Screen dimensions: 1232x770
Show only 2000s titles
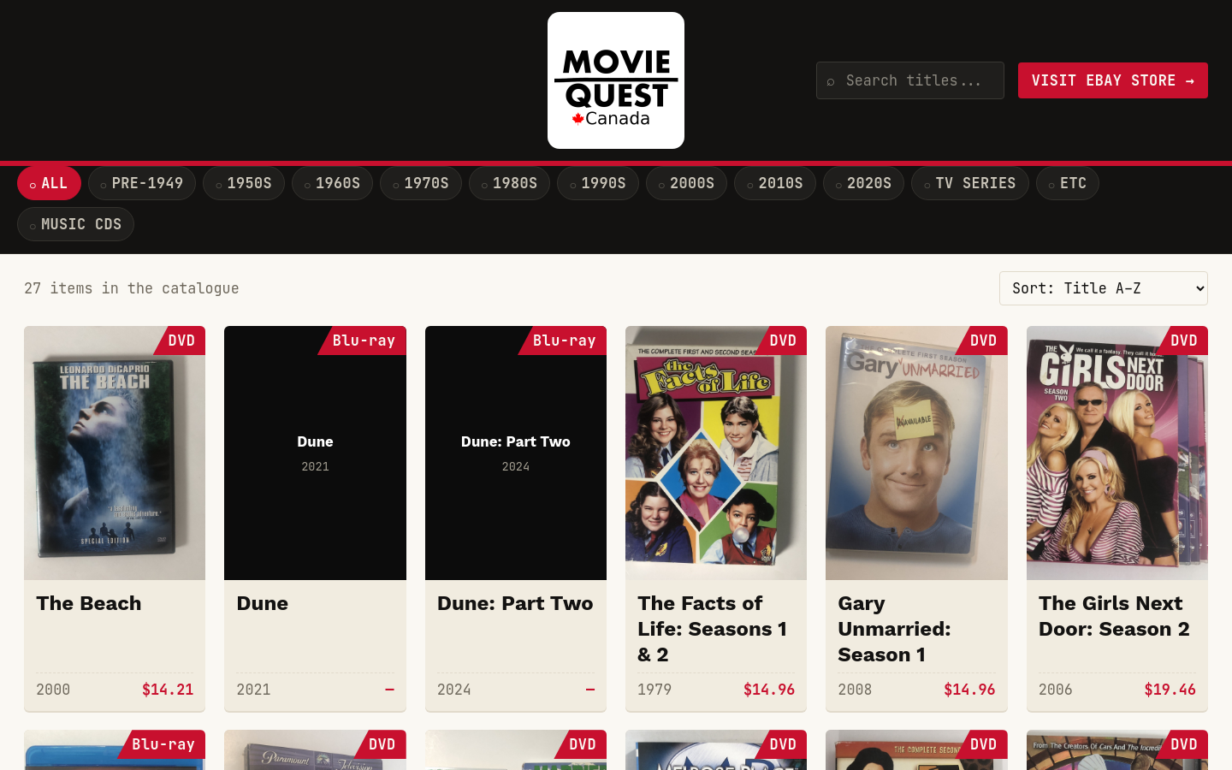(x=686, y=183)
